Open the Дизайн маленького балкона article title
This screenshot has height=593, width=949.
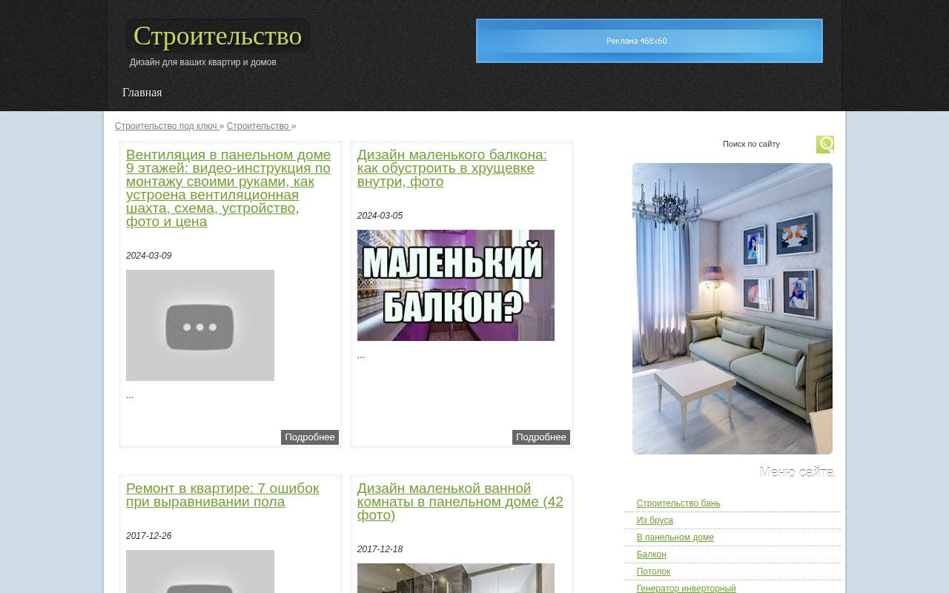(452, 168)
